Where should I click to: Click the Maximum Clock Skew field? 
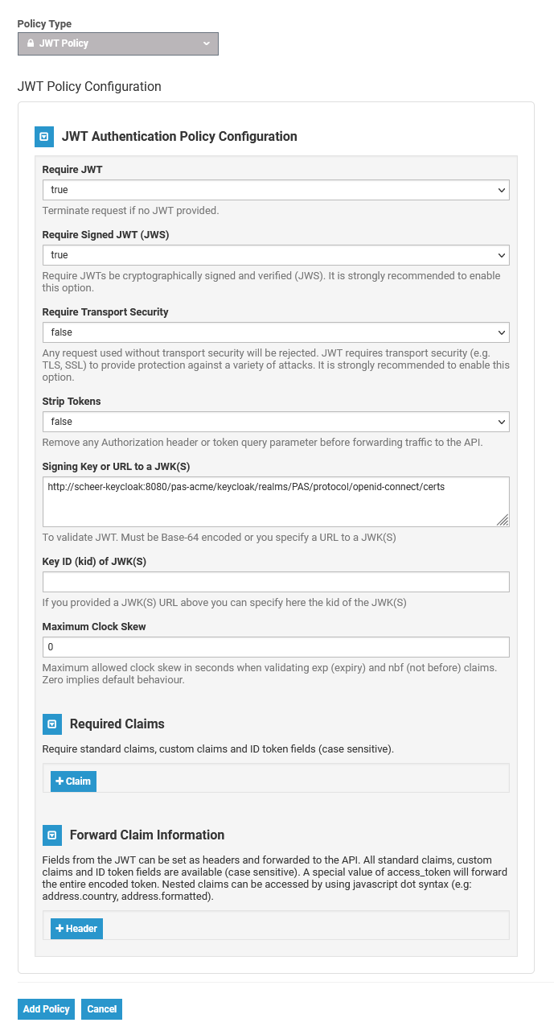276,647
